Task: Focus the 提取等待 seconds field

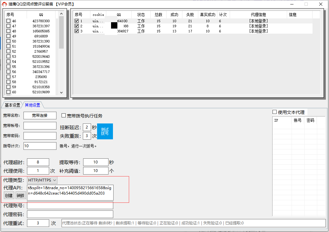Action: point(96,162)
